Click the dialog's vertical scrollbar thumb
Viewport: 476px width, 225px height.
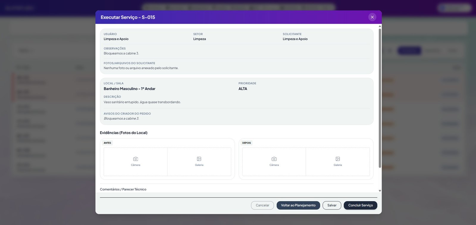pyautogui.click(x=380, y=98)
